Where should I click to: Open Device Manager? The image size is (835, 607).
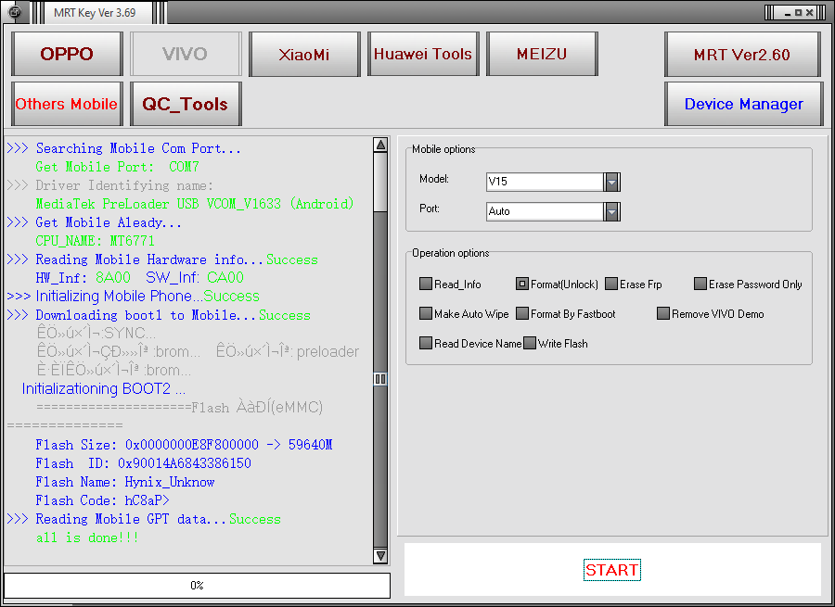744,104
